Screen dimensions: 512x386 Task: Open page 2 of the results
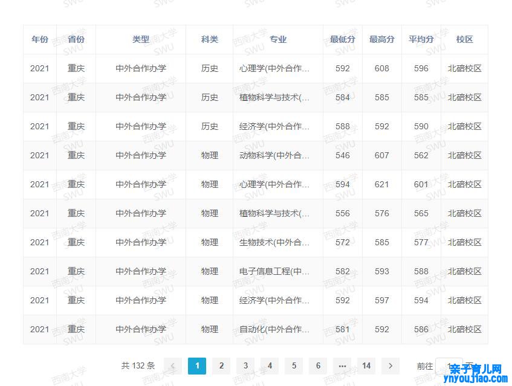tap(221, 365)
